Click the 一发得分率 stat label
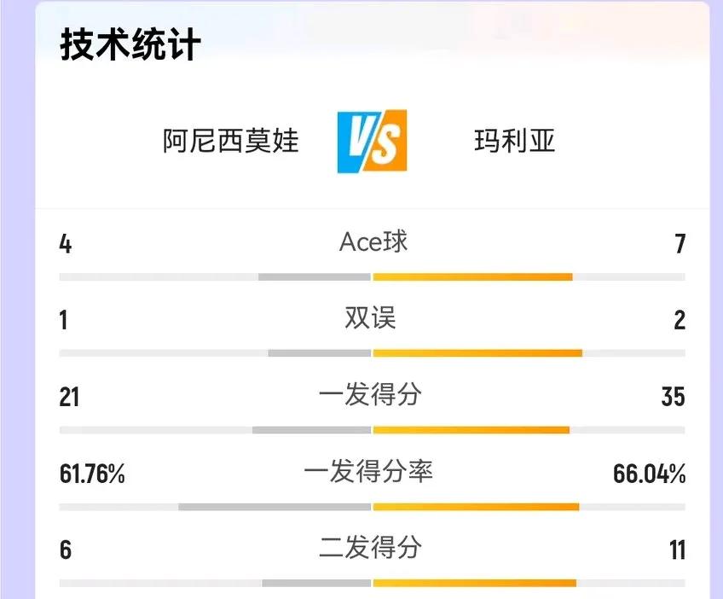This screenshot has width=723, height=599. coord(368,471)
